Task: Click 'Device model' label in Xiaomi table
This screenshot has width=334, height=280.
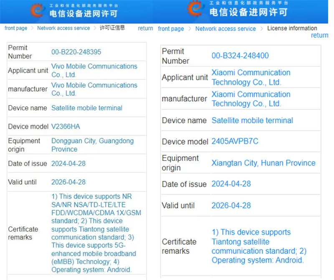Action: (185, 142)
